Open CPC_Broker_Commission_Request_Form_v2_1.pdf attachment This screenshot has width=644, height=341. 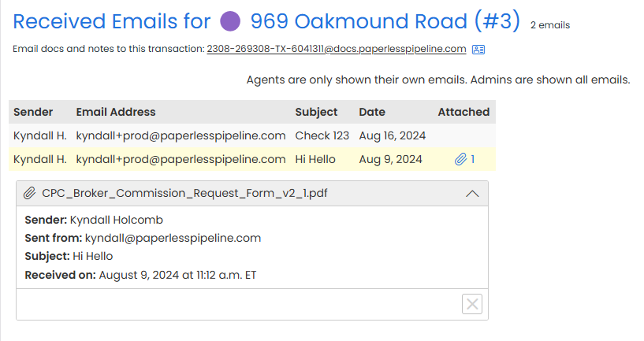point(184,193)
